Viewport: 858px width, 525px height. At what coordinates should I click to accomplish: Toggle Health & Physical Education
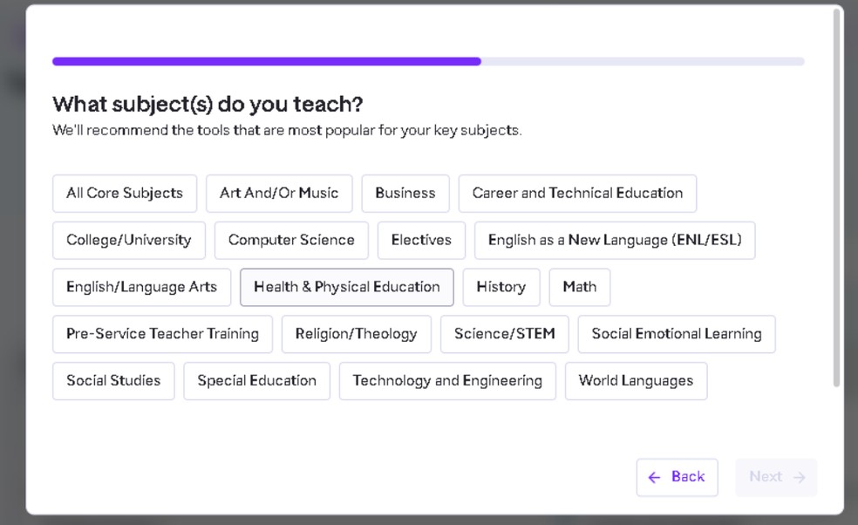pyautogui.click(x=347, y=288)
